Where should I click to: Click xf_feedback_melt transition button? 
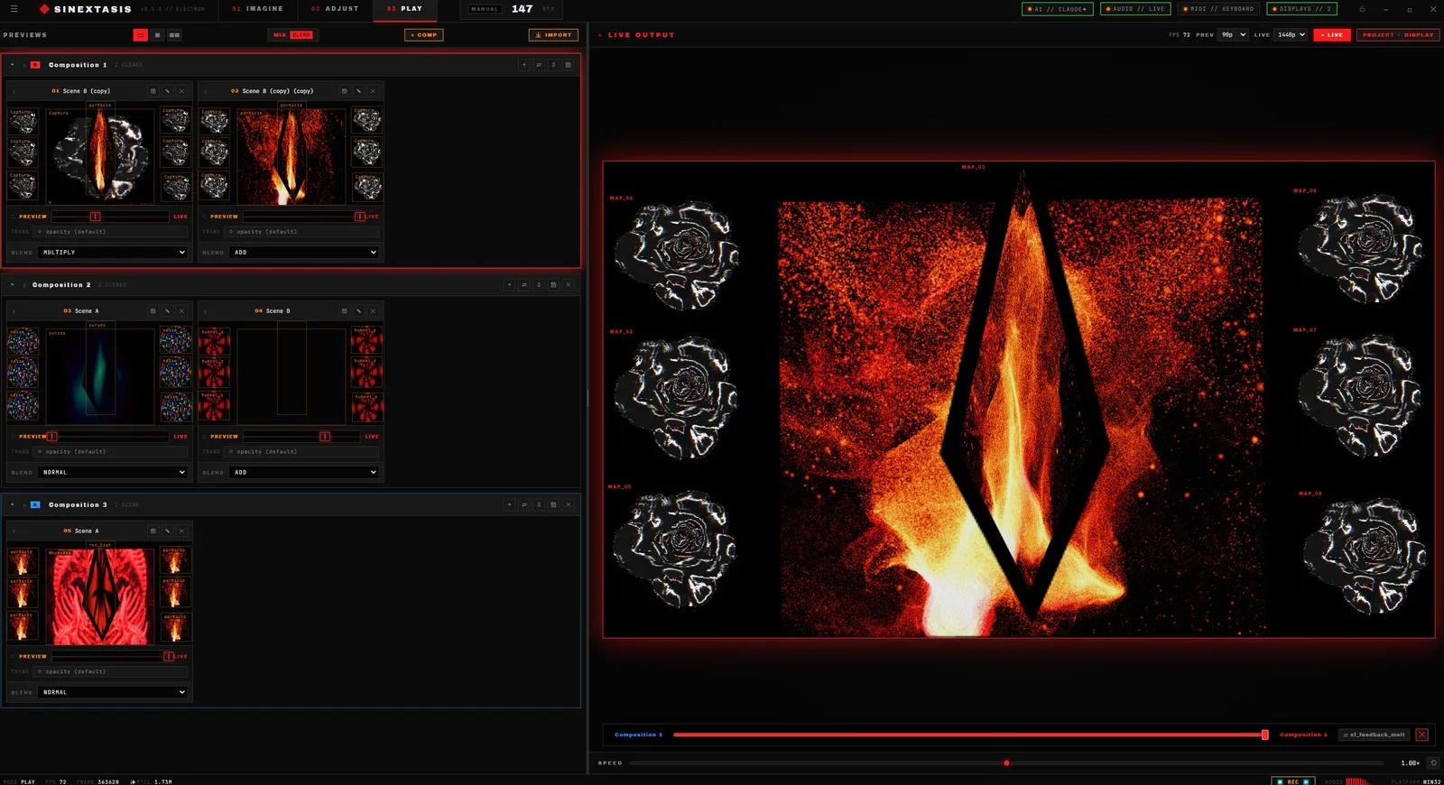(x=1374, y=734)
